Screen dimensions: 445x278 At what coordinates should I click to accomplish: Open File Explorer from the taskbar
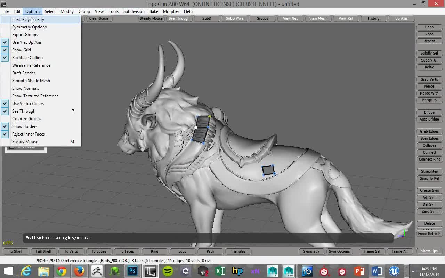[x=44, y=271]
